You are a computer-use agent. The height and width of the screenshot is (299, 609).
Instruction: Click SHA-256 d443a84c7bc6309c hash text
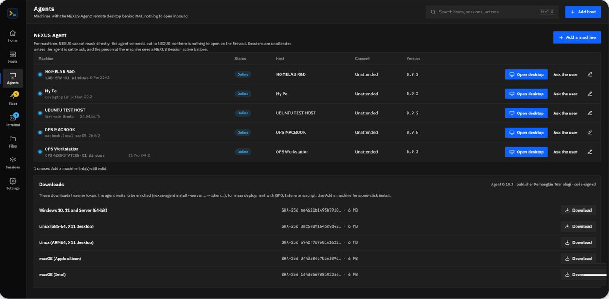pyautogui.click(x=311, y=259)
